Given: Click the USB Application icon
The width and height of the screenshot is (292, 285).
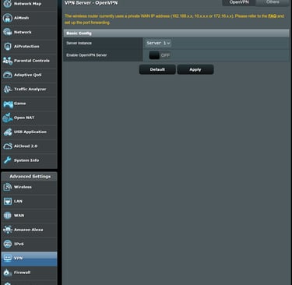Looking at the screenshot, I should click(8, 132).
